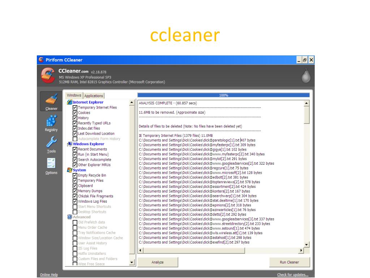
Task: Click the checklist scrollbar down arrow
Action: click(x=132, y=262)
